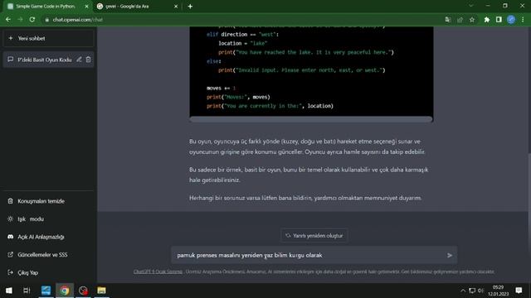Click the chat bubble icon of the conversation
This screenshot has width=531, height=298.
pos(11,60)
